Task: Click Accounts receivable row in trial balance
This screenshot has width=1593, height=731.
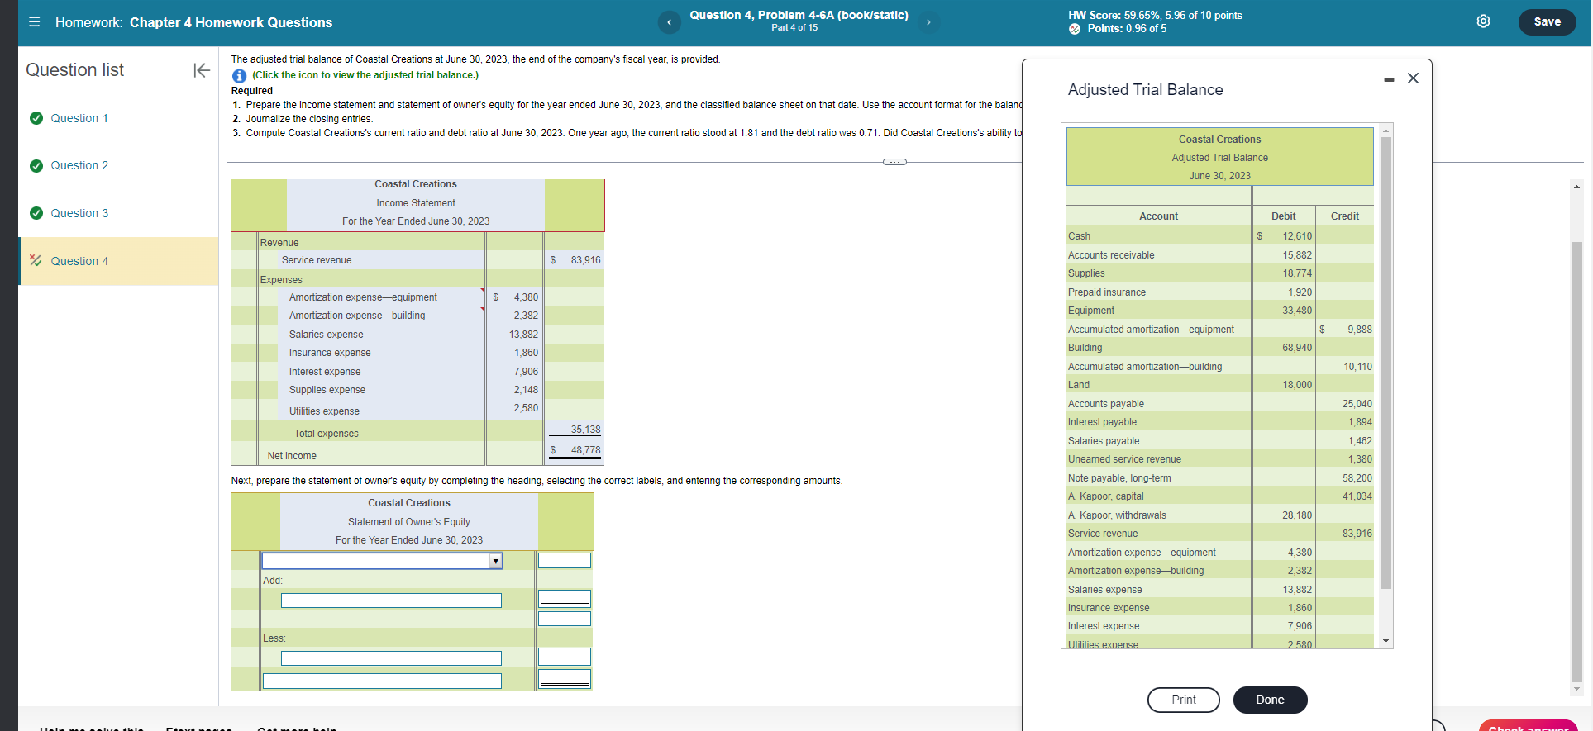Action: pyautogui.click(x=1219, y=255)
